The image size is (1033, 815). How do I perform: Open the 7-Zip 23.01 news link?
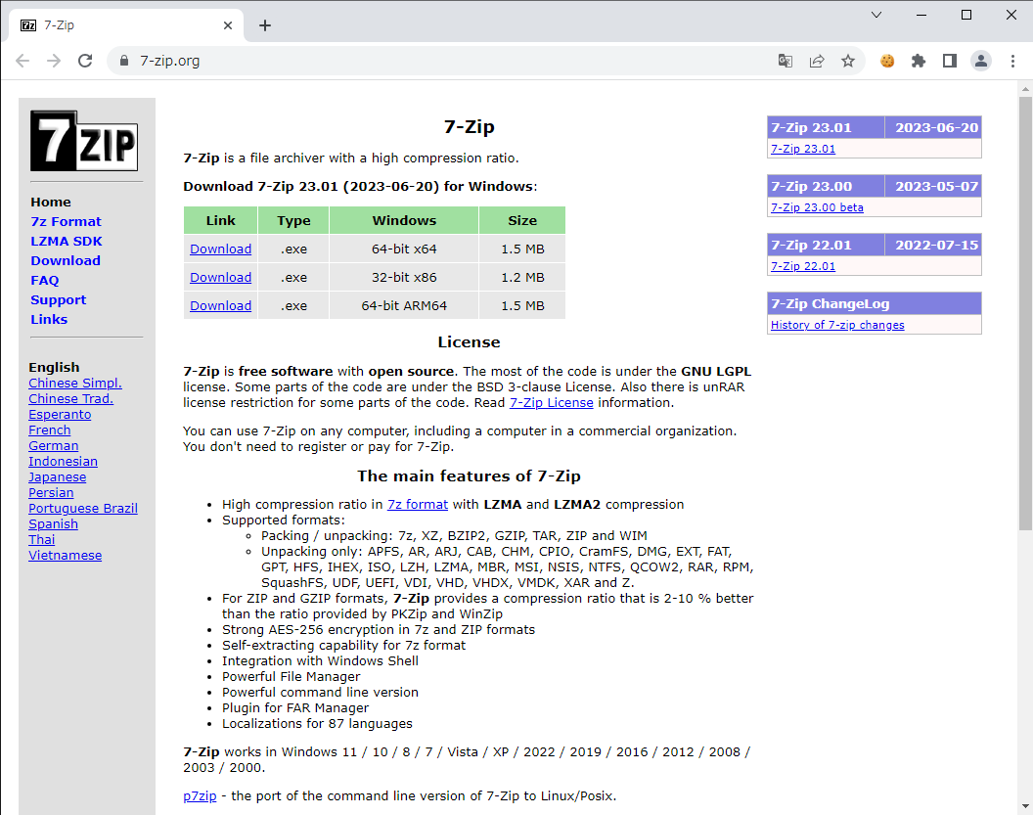[803, 149]
